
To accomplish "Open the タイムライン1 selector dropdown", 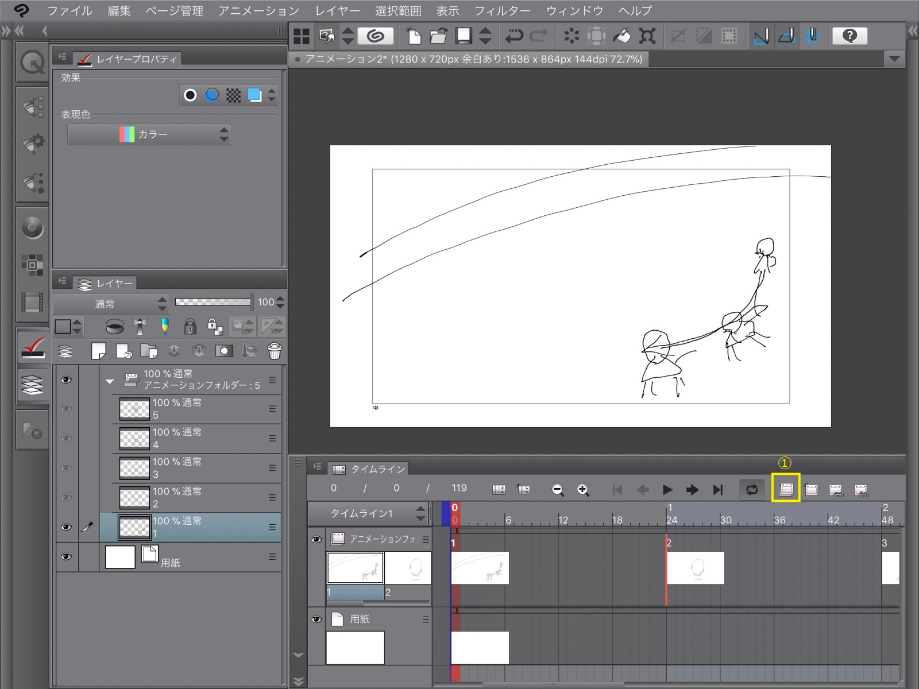I will (368, 513).
